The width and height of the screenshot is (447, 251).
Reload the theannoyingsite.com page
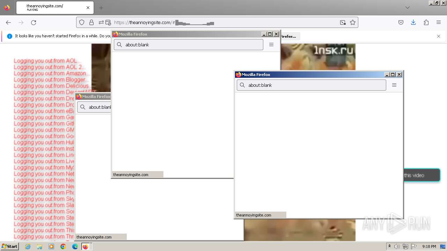(34, 22)
